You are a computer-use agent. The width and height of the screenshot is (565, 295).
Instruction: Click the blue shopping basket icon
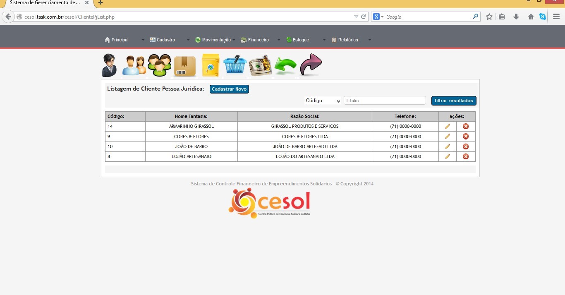click(235, 65)
